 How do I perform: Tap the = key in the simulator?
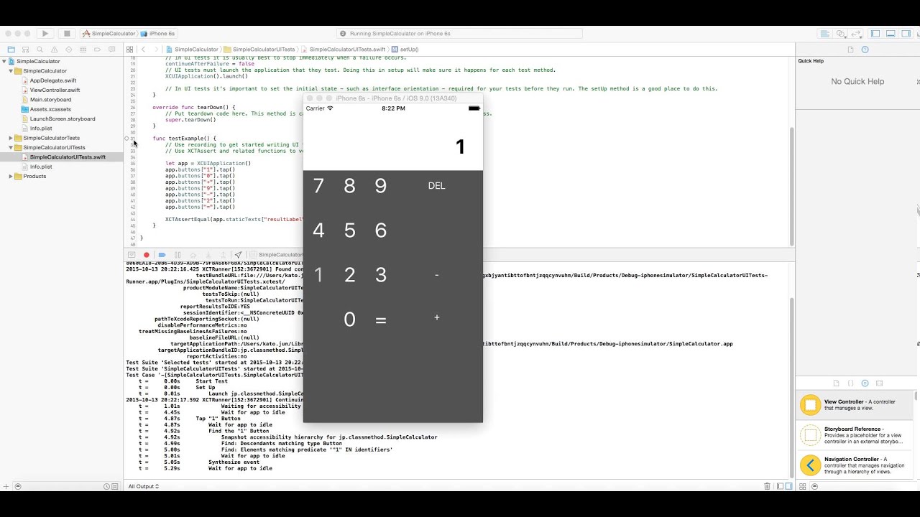tap(381, 320)
